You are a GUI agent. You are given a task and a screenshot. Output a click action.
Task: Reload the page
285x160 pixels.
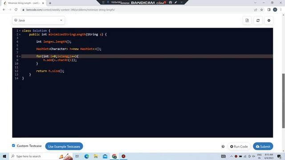point(16,10)
